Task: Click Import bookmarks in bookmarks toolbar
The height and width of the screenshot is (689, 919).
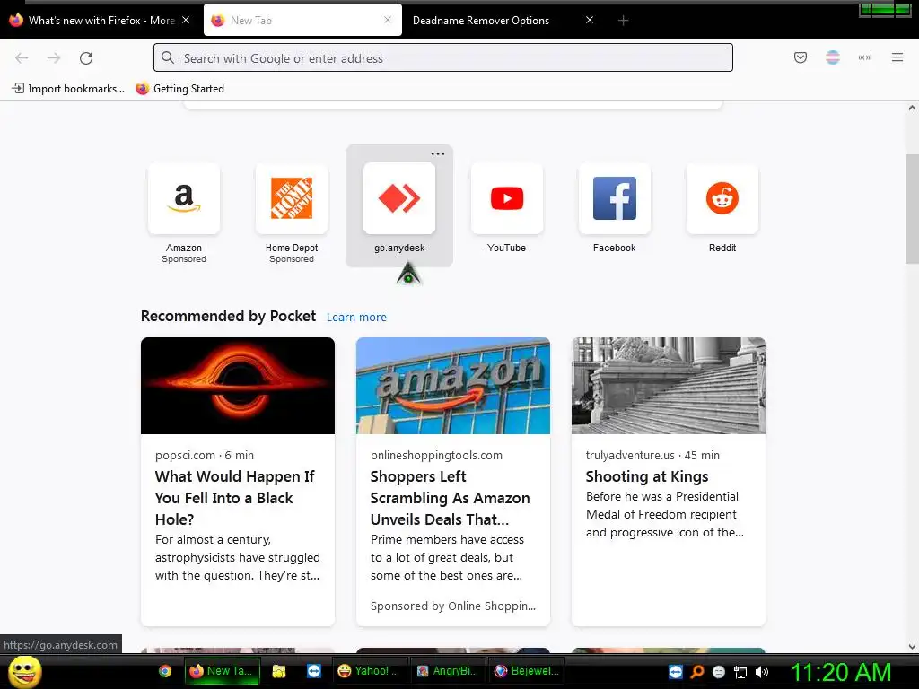Action: pos(68,89)
